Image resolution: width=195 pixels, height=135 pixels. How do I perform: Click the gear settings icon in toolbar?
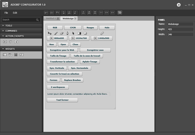pyautogui.click(x=120, y=13)
